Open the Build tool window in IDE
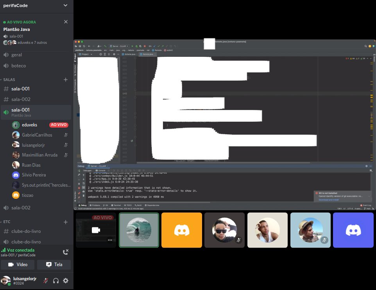 pos(138,205)
